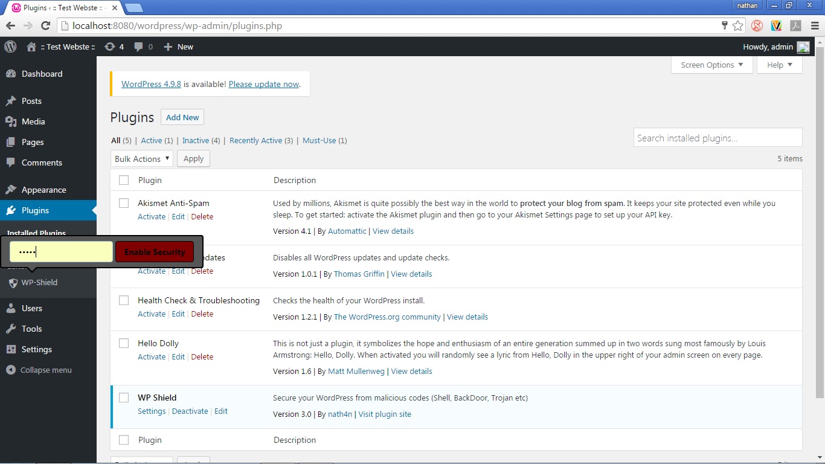Select the Plugins browser tab
This screenshot has height=464, width=825.
click(x=63, y=8)
